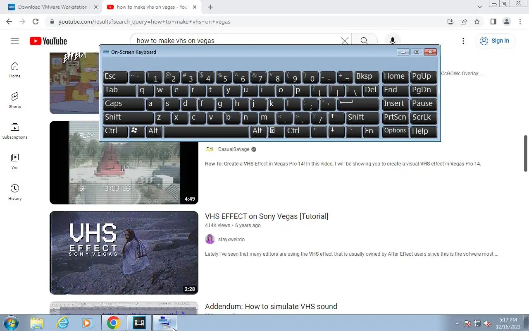Share this page from address bar
529x331 pixels.
click(x=464, y=22)
